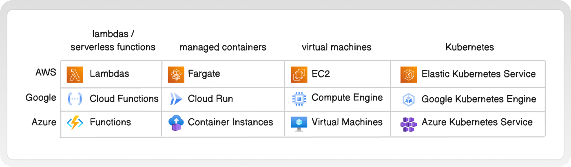The height and width of the screenshot is (167, 571).
Task: Select the Google row label
Action: [x=41, y=98]
